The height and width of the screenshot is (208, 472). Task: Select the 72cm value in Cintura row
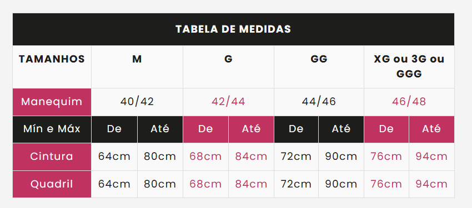296,157
